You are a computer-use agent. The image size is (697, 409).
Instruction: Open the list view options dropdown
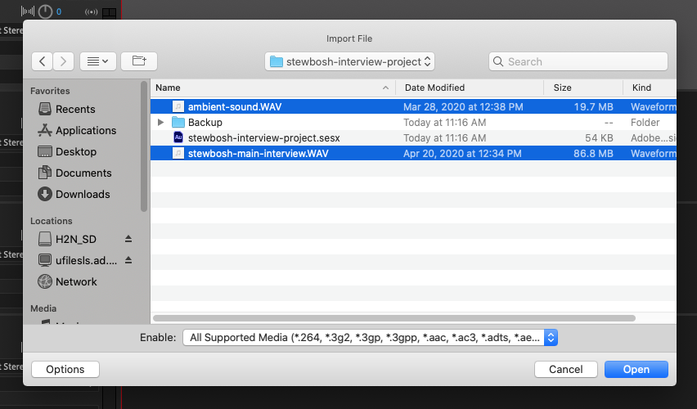(x=98, y=61)
